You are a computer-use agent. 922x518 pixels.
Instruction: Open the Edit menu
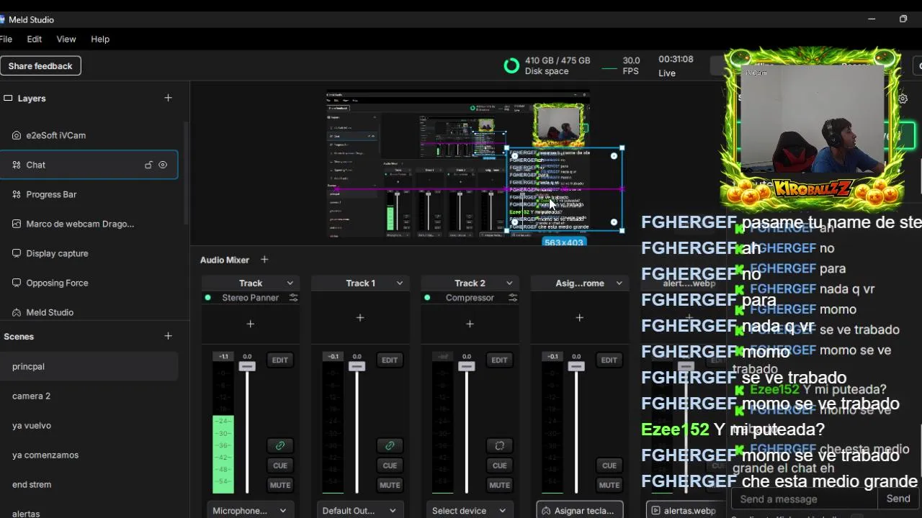pos(35,39)
